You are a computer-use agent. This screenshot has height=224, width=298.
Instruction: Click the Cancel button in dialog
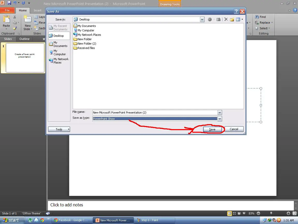pos(234,129)
